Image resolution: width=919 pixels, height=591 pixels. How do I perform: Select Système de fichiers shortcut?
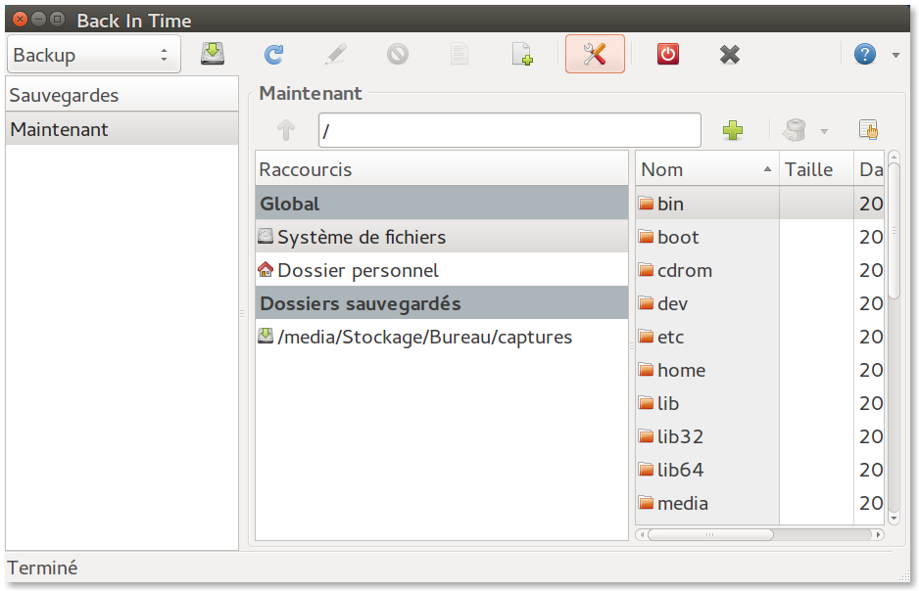coord(441,237)
